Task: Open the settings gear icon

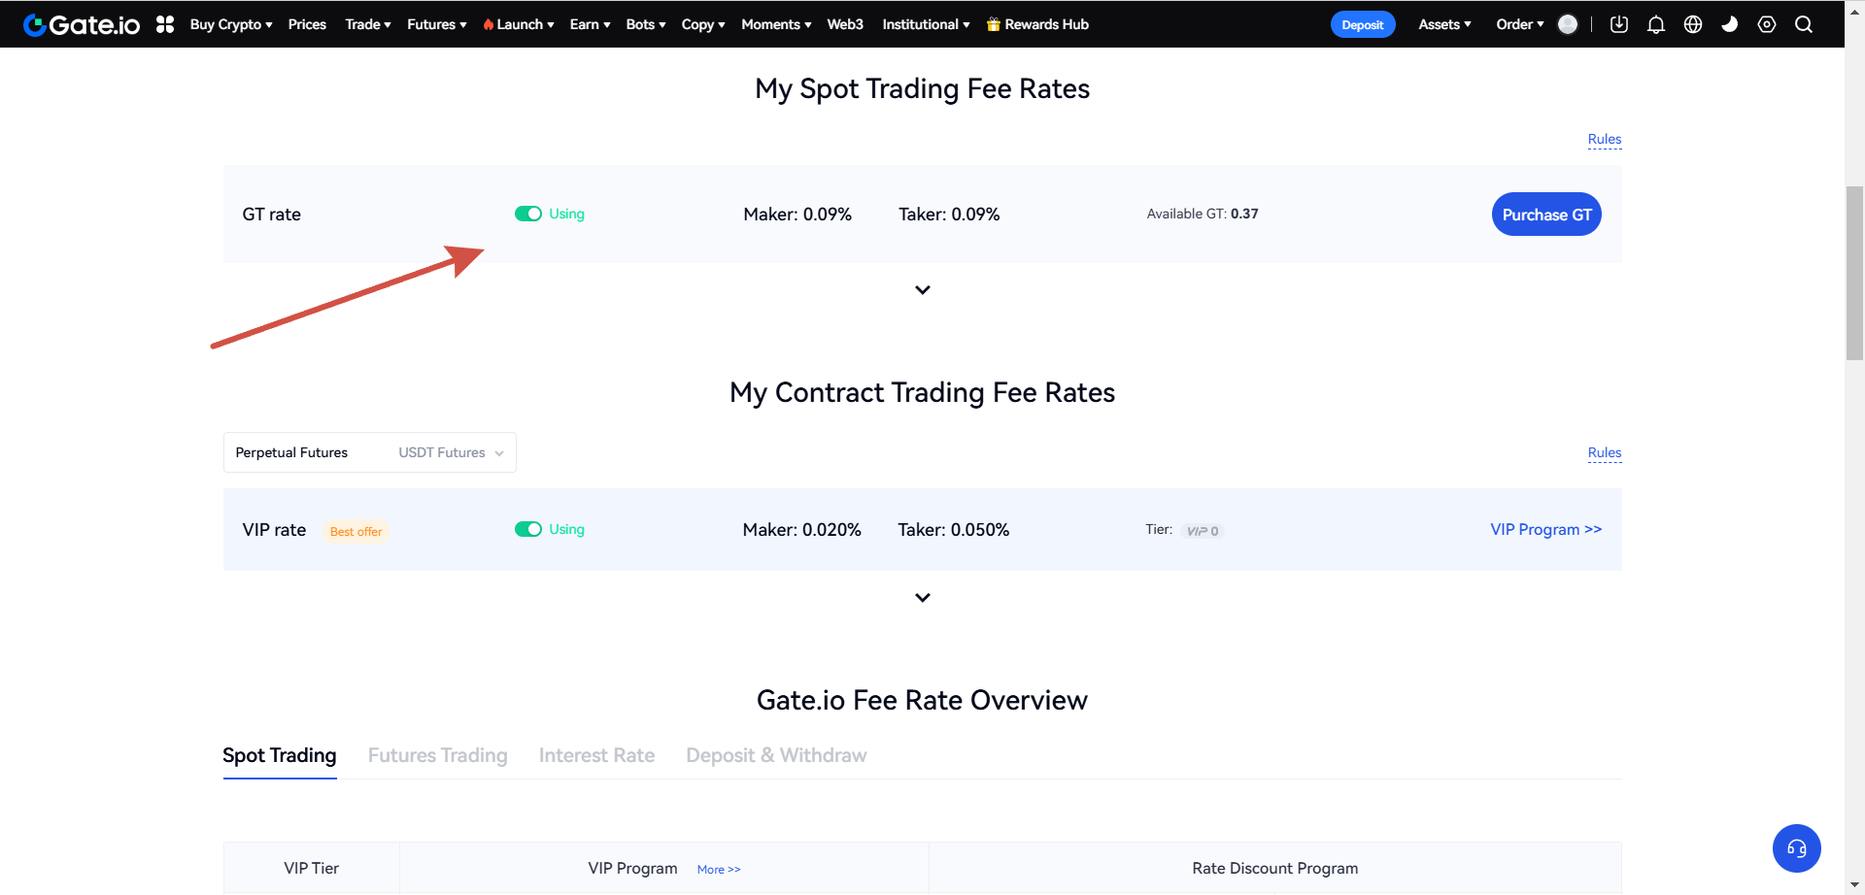Action: [x=1767, y=24]
